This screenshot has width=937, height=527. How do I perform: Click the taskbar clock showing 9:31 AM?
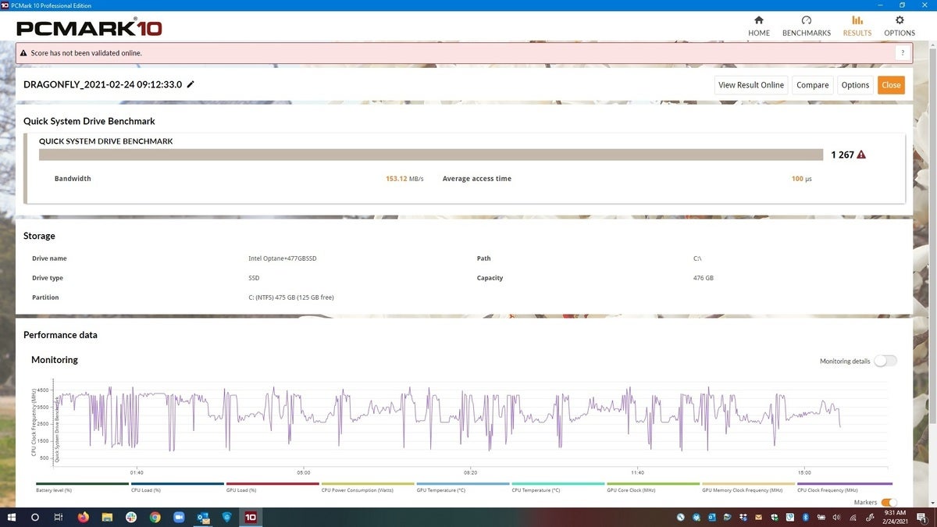[x=893, y=517]
